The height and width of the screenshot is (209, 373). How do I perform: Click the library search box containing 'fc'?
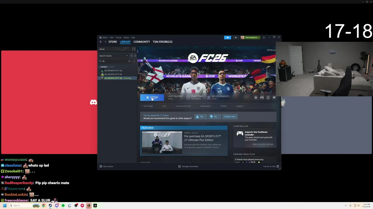tap(115, 61)
